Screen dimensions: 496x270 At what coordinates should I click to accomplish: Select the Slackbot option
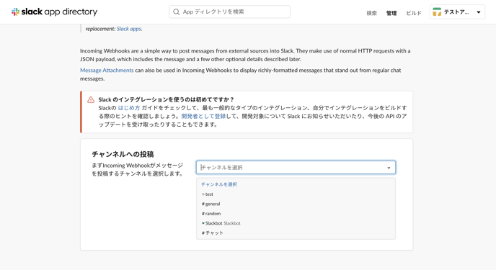pos(296,223)
